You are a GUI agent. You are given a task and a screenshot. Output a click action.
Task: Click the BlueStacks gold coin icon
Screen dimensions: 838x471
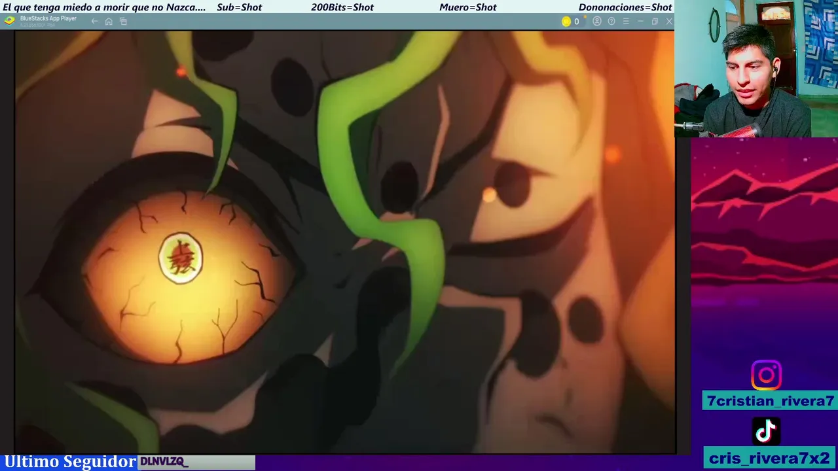coord(566,22)
